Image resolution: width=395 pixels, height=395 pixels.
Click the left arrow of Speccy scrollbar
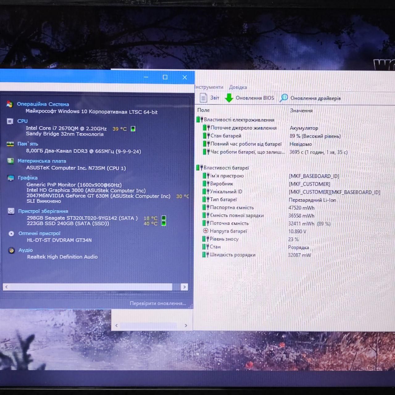[6, 287]
